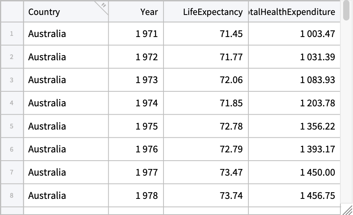Select row number 8

coord(12,196)
